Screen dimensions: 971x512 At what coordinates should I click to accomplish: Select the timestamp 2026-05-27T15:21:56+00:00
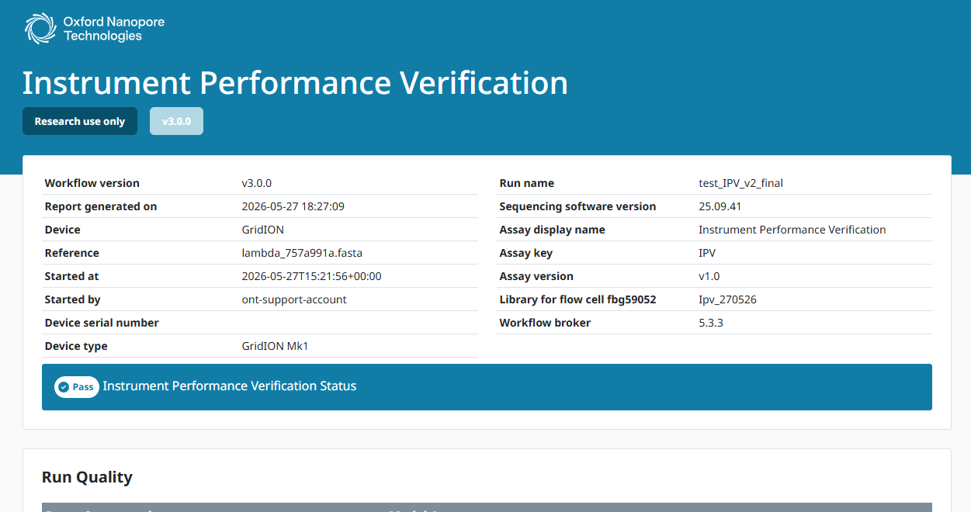(x=312, y=276)
